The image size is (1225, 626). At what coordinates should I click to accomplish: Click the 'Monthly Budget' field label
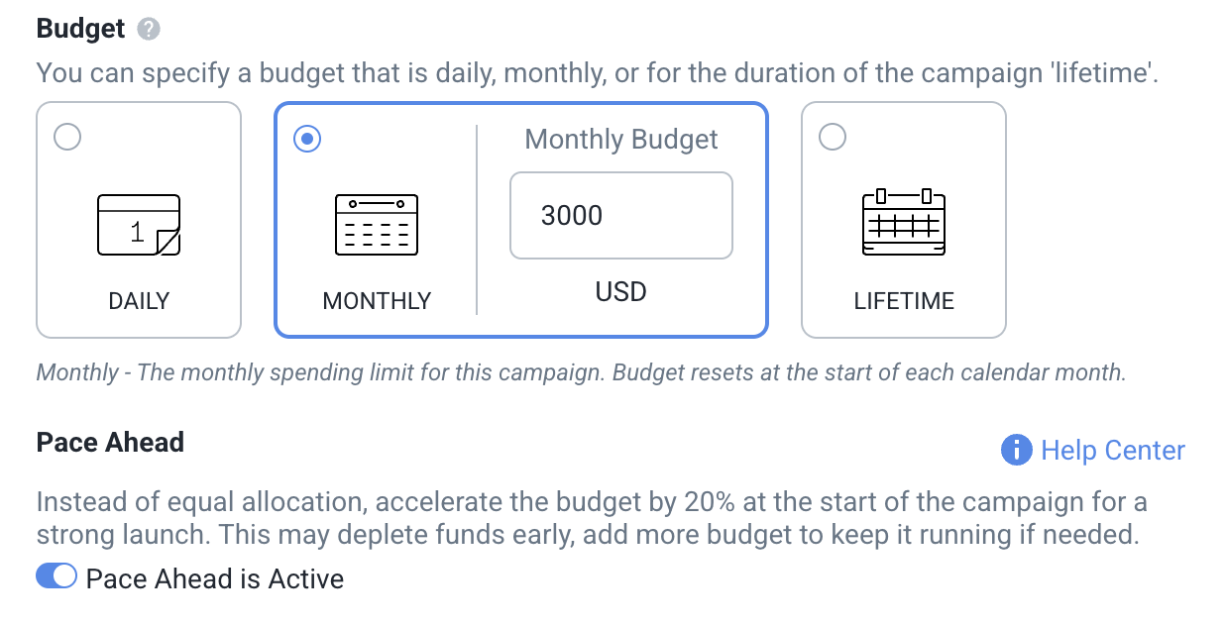tap(621, 140)
